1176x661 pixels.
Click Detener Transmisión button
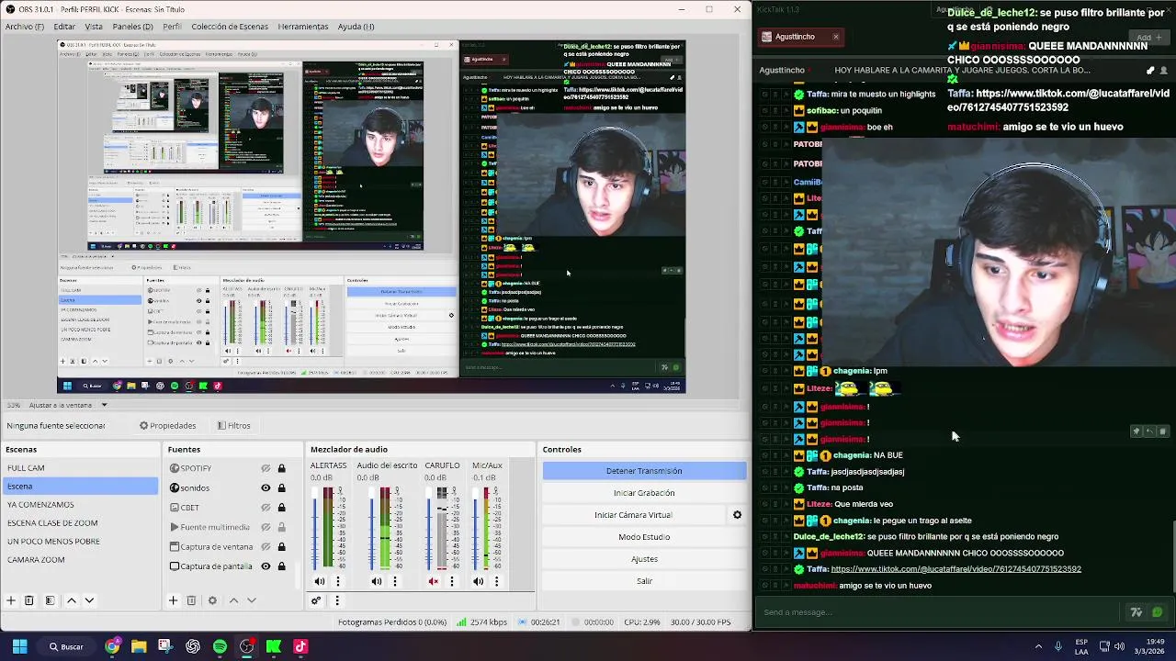coord(644,471)
